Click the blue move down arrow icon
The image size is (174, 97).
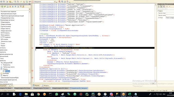[x=15, y=6]
